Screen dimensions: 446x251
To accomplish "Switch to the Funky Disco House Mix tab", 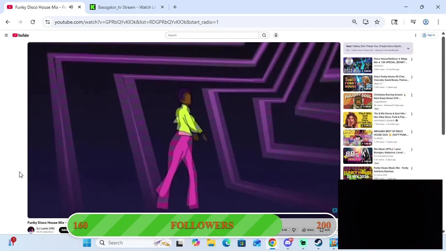I will pyautogui.click(x=40, y=7).
